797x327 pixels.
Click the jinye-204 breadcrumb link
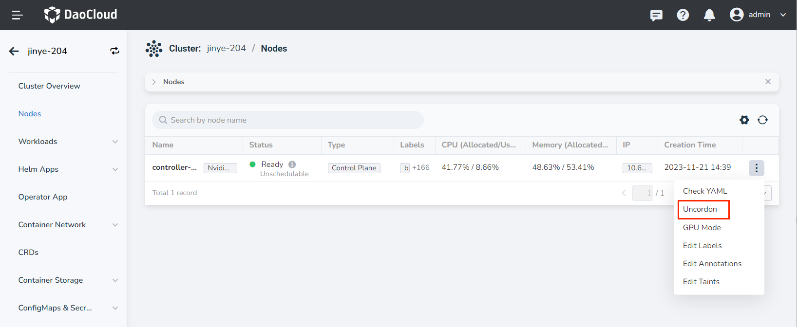[226, 48]
